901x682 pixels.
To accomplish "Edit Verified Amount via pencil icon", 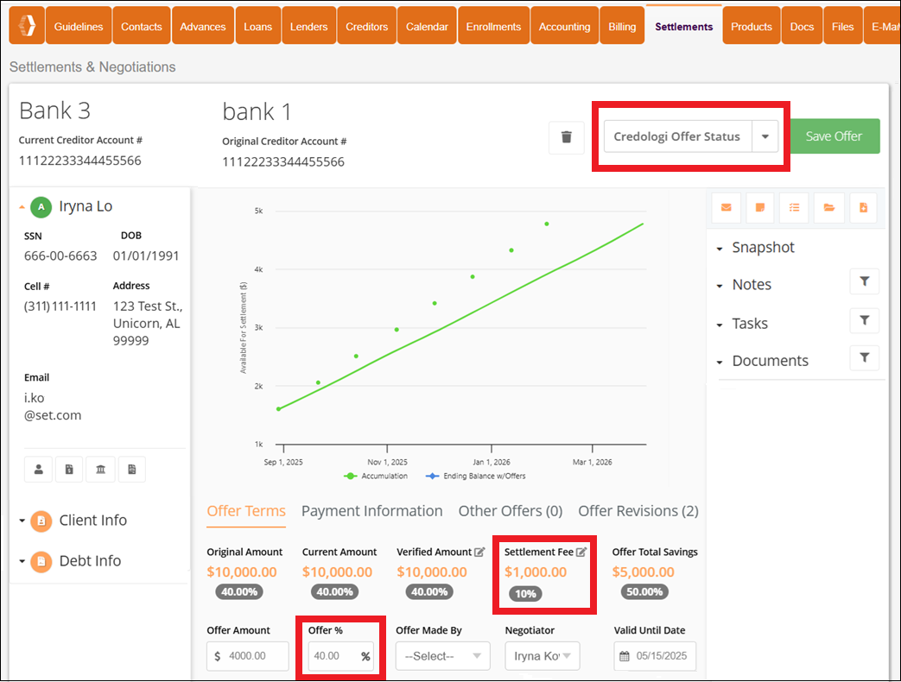I will click(x=479, y=552).
